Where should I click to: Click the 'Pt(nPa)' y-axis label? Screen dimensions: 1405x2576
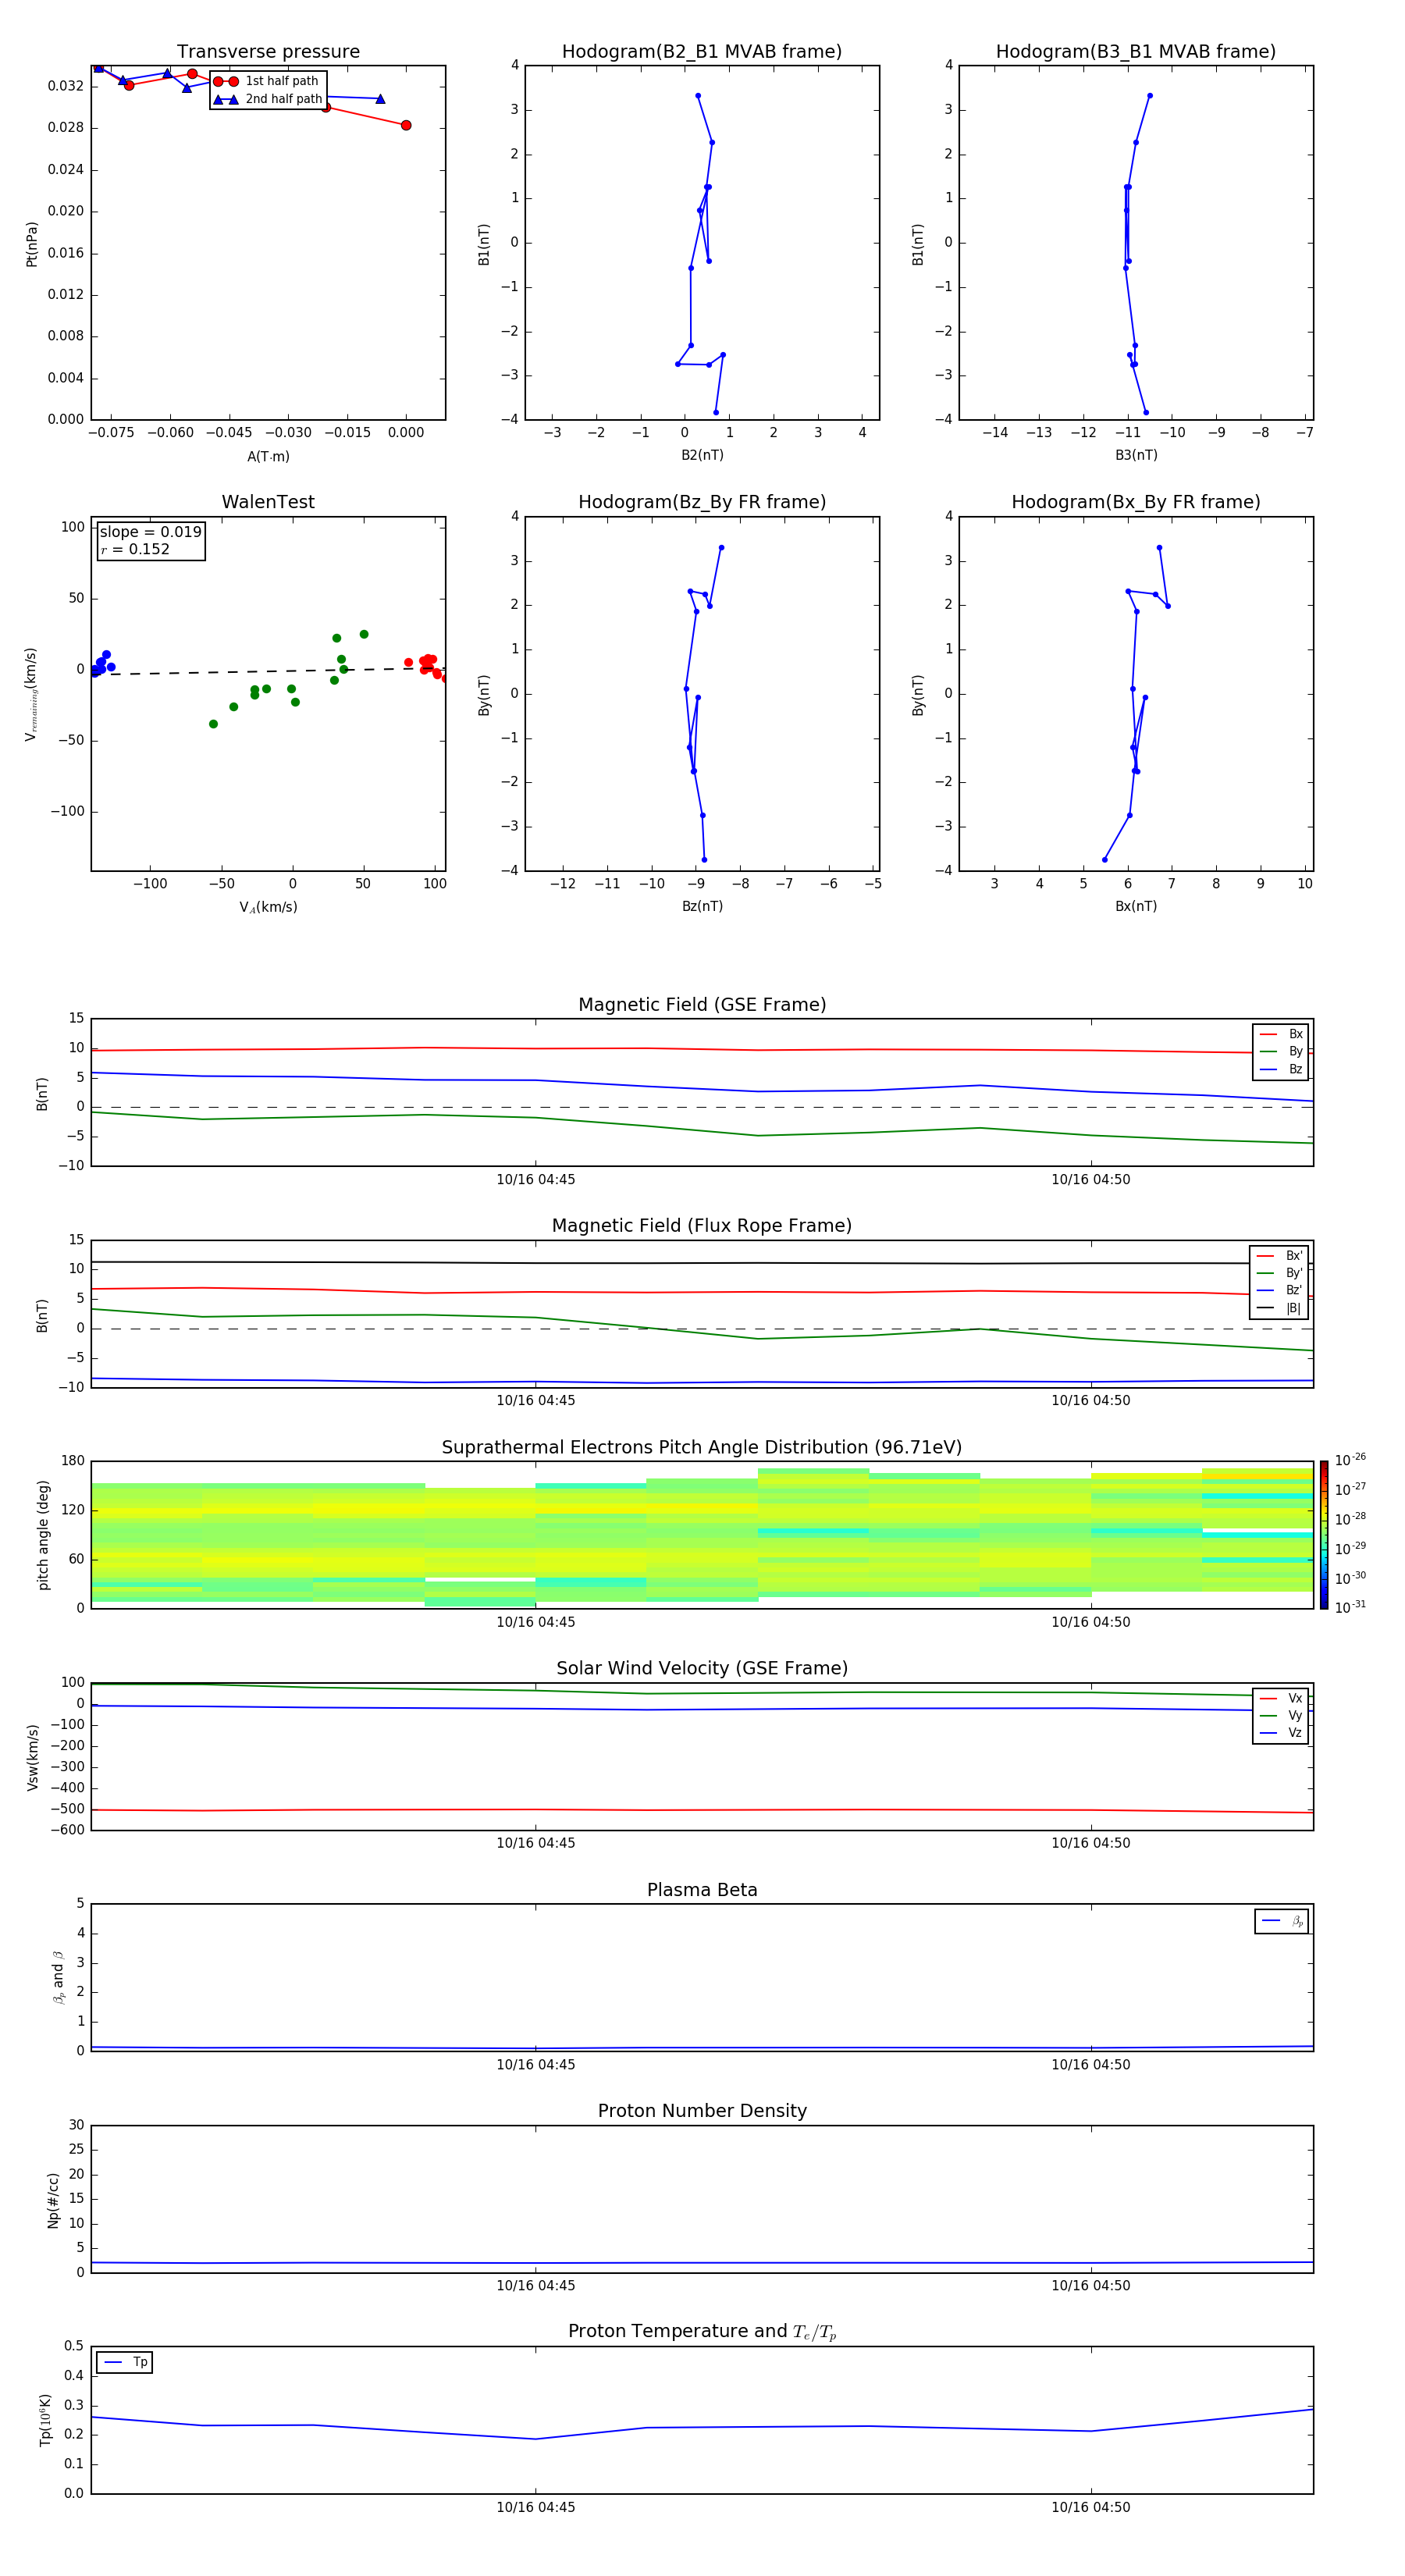coord(32,243)
